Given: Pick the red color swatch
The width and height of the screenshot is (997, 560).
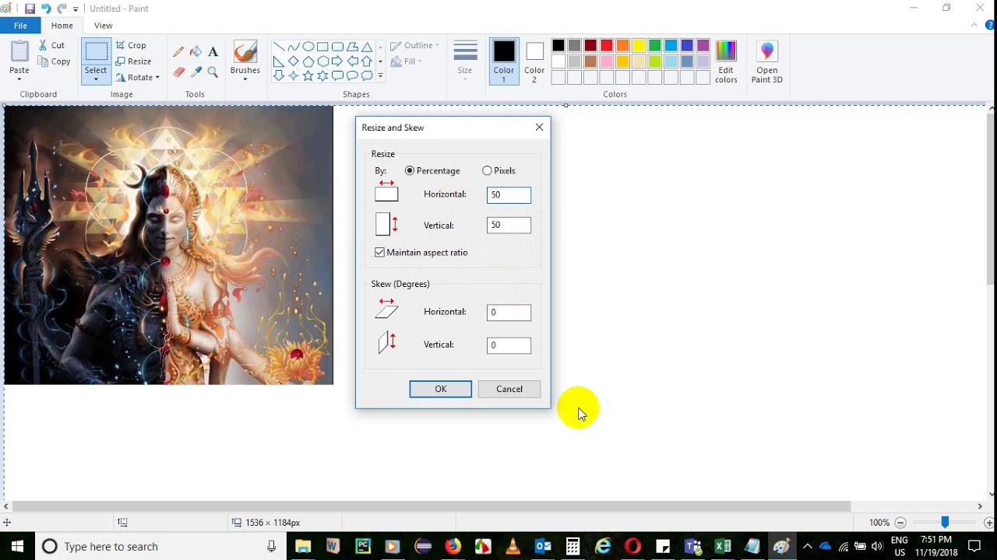Looking at the screenshot, I should click(607, 46).
